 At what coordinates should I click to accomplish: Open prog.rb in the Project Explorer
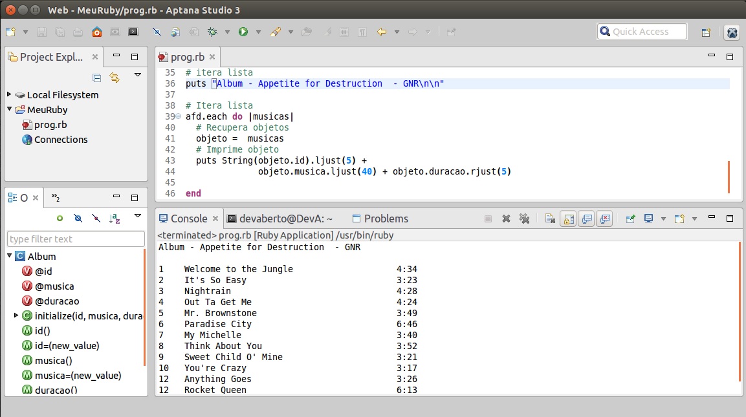point(50,125)
